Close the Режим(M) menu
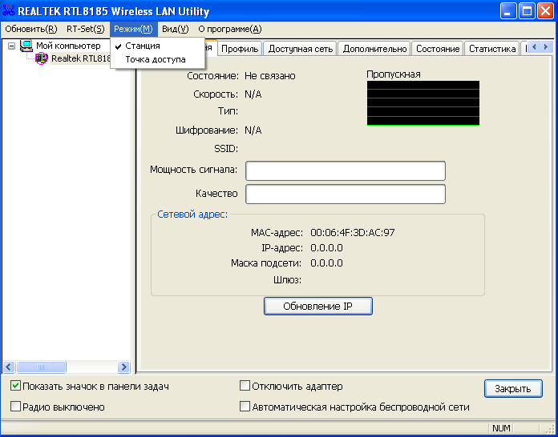 133,29
